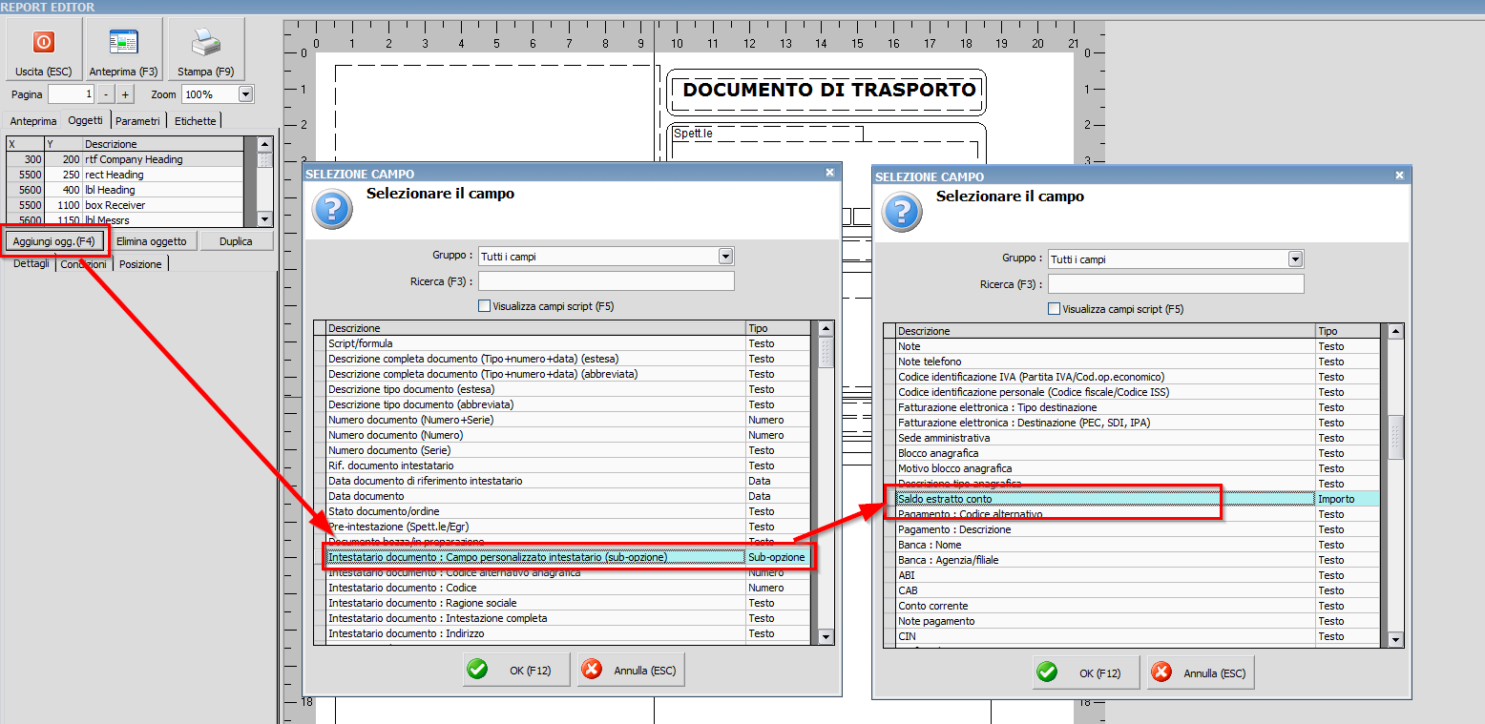Screen dimensions: 1485x724
Task: Click Aggiungi ogg. (F4) button
Action: click(54, 241)
